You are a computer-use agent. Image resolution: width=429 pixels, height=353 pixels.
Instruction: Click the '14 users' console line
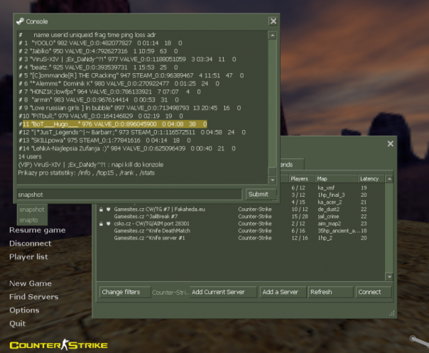pos(30,156)
